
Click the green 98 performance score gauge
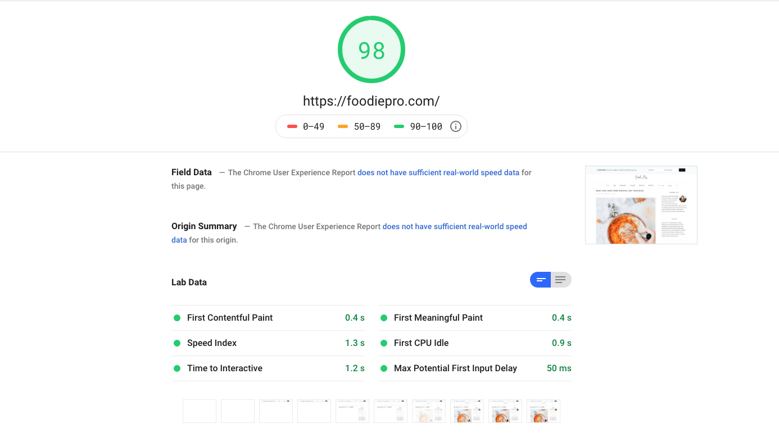pyautogui.click(x=371, y=50)
